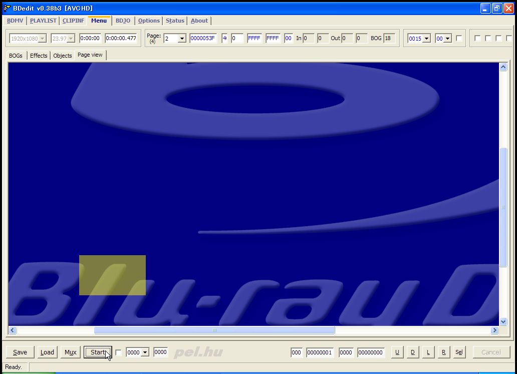This screenshot has width=517, height=374.
Task: Open the 0015 dropdown
Action: 426,39
